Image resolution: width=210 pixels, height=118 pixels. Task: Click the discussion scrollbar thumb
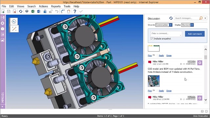206,57
